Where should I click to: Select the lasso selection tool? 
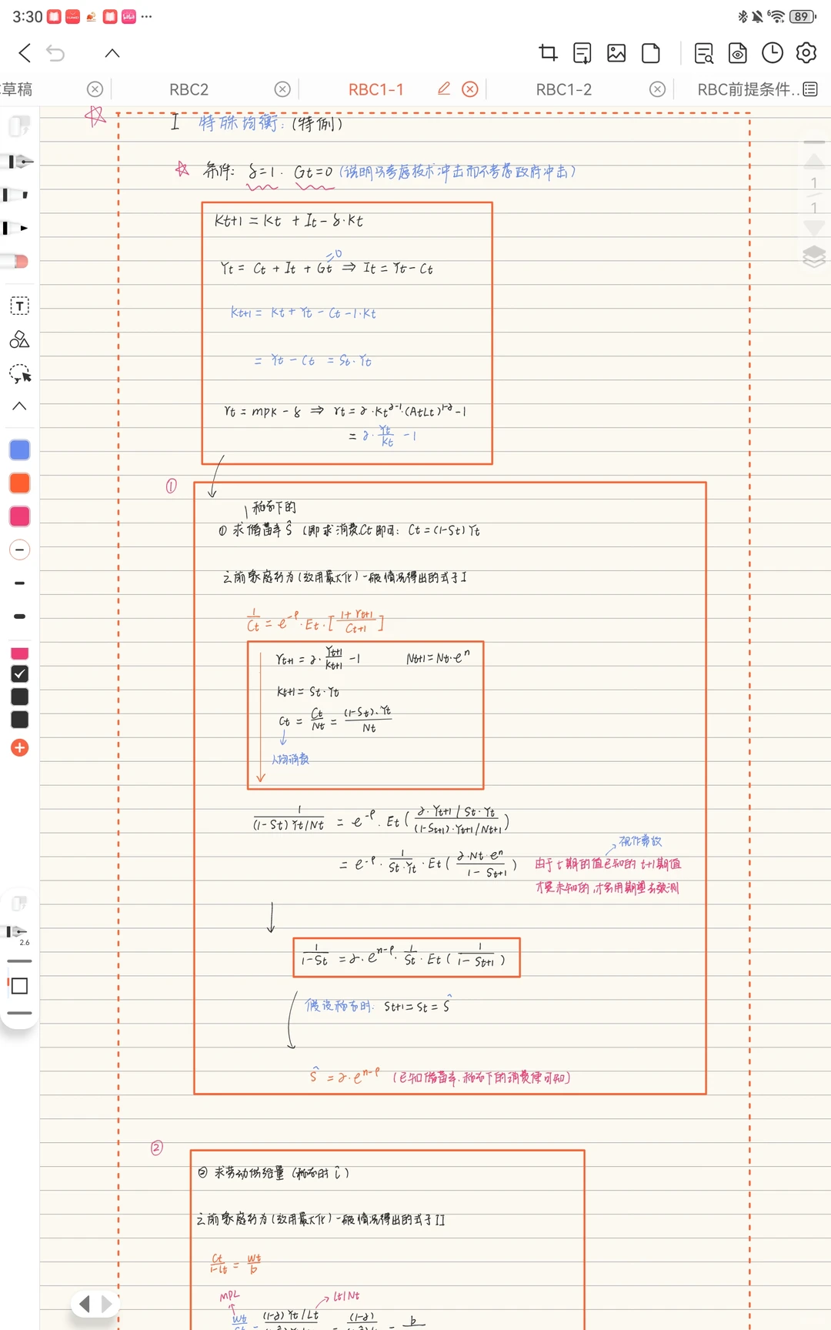click(x=19, y=374)
